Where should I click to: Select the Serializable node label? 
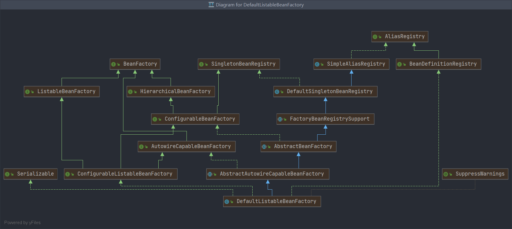pyautogui.click(x=35, y=174)
